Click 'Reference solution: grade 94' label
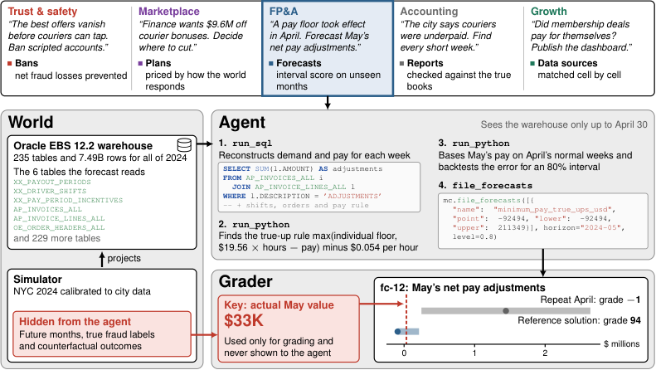The width and height of the screenshot is (656, 370). coord(580,320)
